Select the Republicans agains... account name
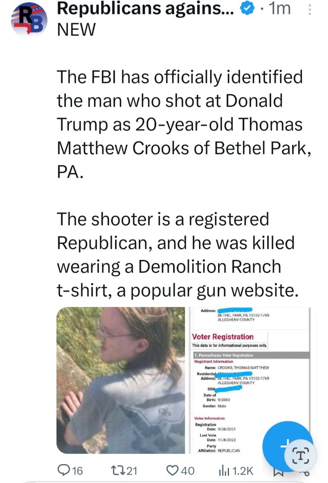The image size is (328, 483). pyautogui.click(x=146, y=9)
